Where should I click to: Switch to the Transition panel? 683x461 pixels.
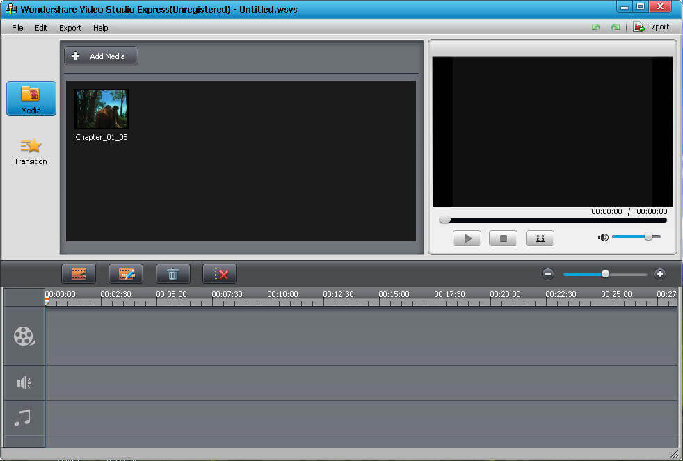point(31,152)
